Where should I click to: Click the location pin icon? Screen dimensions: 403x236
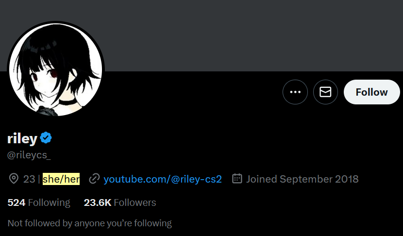click(14, 179)
